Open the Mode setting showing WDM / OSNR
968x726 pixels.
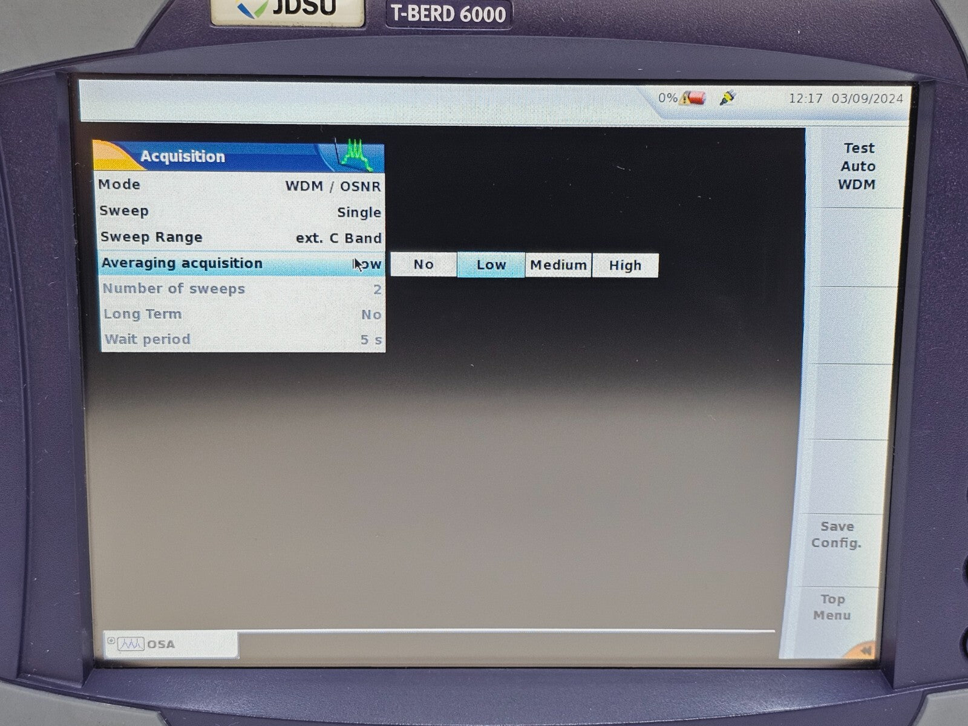pos(242,185)
